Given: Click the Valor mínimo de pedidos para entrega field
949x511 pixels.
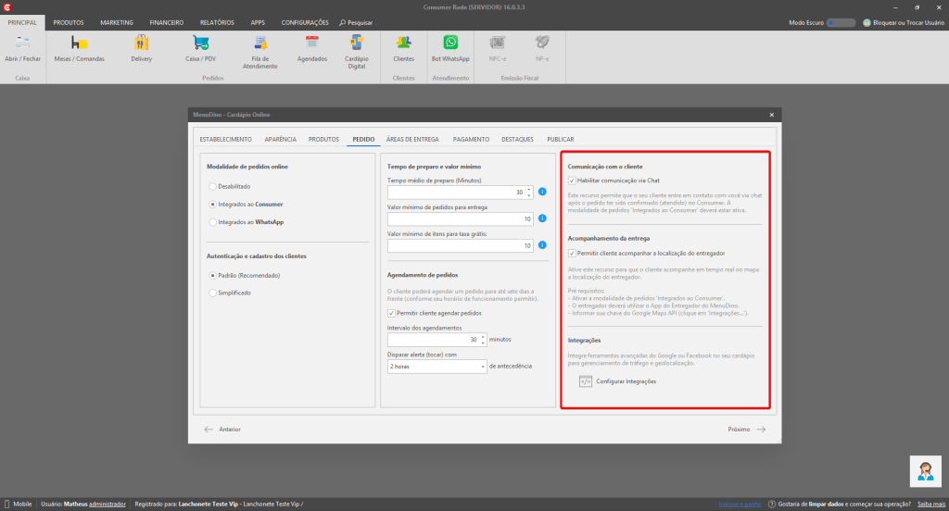Looking at the screenshot, I should pos(460,218).
